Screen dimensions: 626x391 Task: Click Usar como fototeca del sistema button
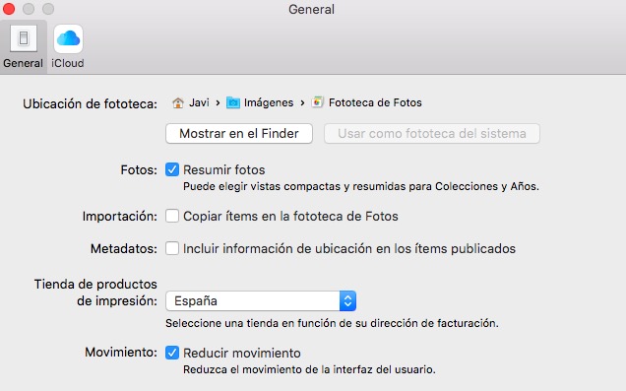click(x=432, y=133)
